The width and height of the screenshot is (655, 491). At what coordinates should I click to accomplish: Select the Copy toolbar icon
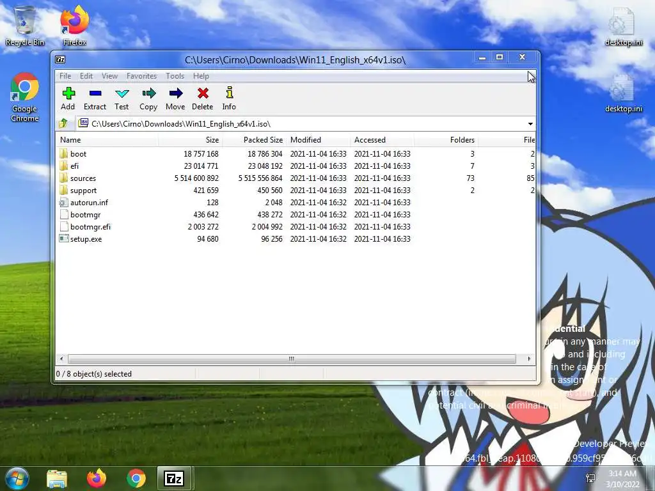(148, 93)
